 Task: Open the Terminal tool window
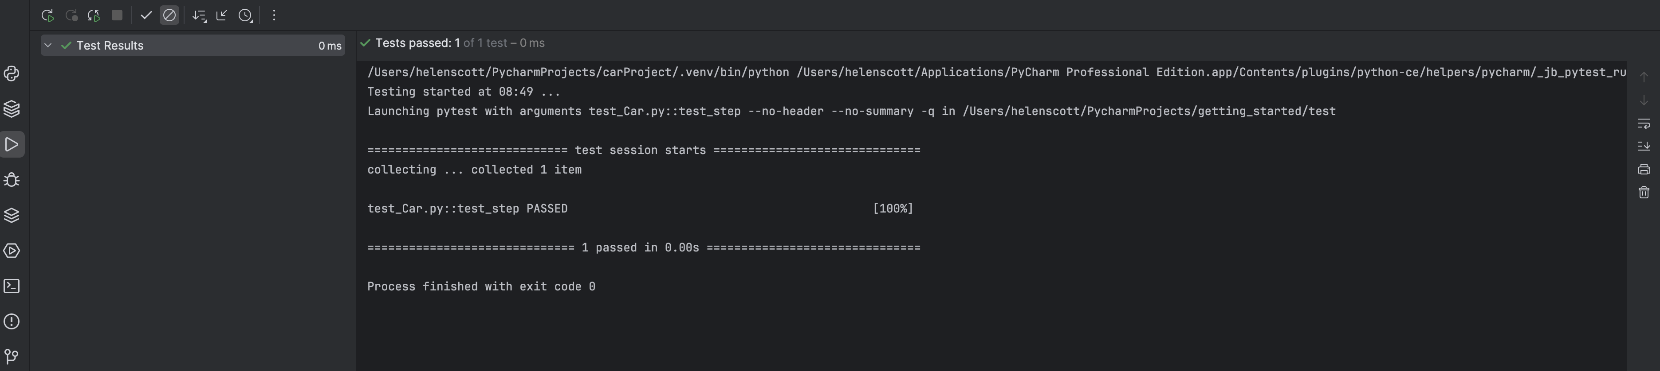[x=12, y=286]
